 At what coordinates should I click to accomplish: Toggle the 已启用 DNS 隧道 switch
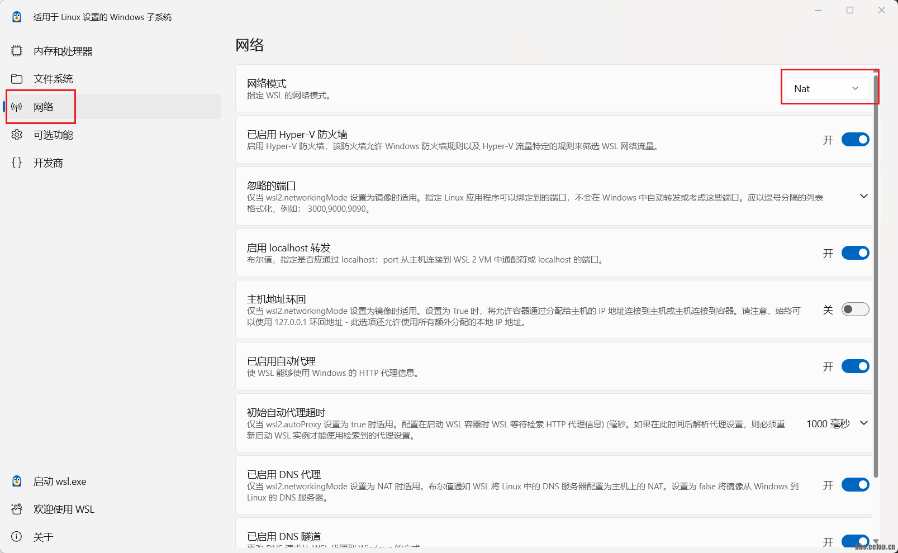coord(855,541)
